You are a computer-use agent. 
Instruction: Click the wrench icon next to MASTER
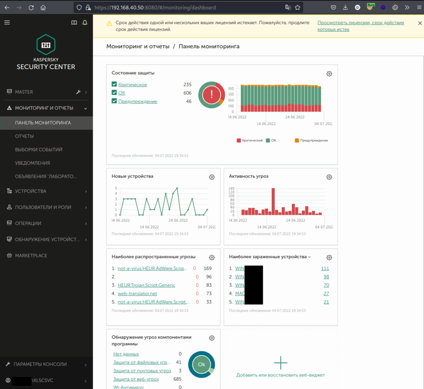coord(78,92)
